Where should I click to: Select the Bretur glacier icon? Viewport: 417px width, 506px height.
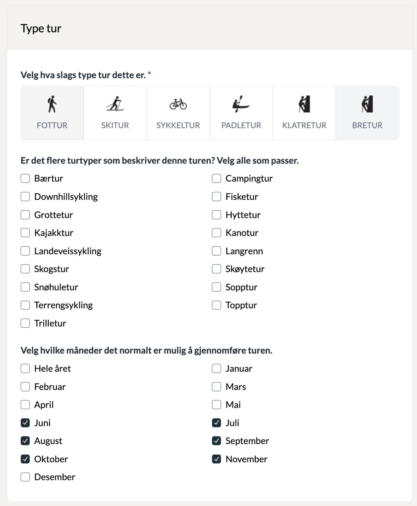click(x=367, y=104)
